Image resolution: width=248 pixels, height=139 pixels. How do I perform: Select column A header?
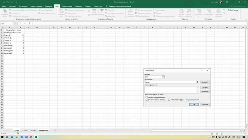[10, 27]
